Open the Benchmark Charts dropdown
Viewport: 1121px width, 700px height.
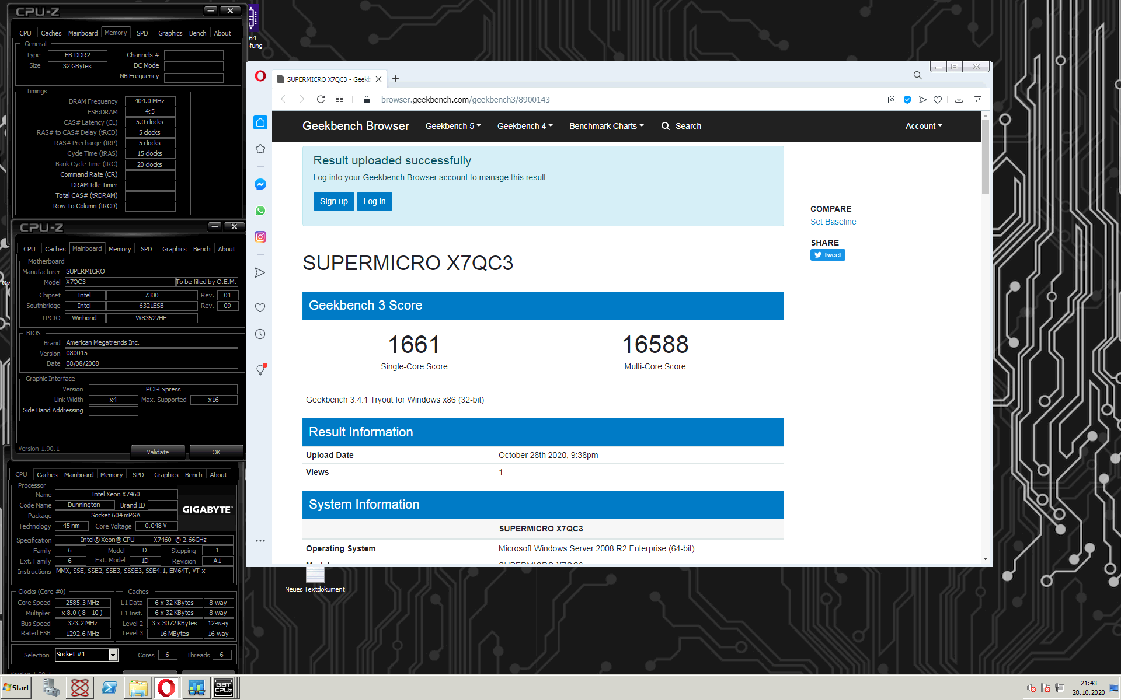point(607,126)
